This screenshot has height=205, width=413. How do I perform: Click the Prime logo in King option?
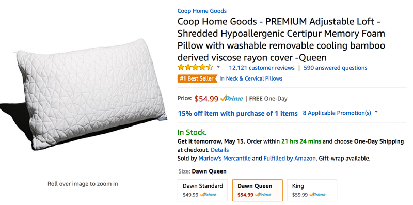pos(317,195)
